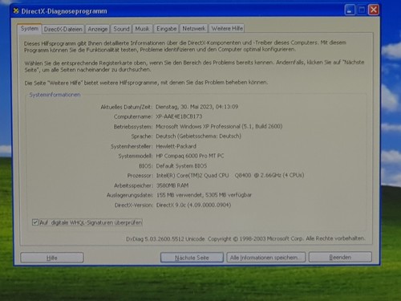This screenshot has width=401, height=301.
Task: Click the Microsoft Windows XP Professional text
Action: click(219, 126)
